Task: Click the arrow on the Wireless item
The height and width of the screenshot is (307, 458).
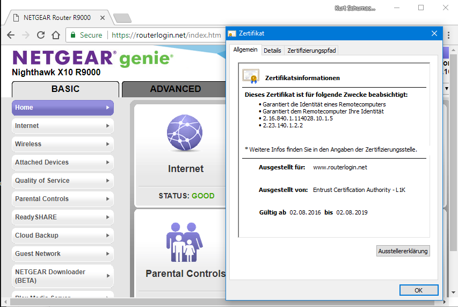Action: click(x=108, y=144)
